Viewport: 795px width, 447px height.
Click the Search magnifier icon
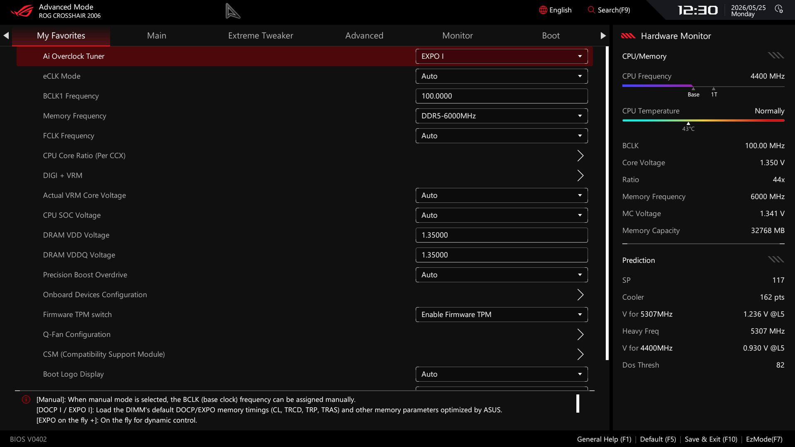point(591,10)
